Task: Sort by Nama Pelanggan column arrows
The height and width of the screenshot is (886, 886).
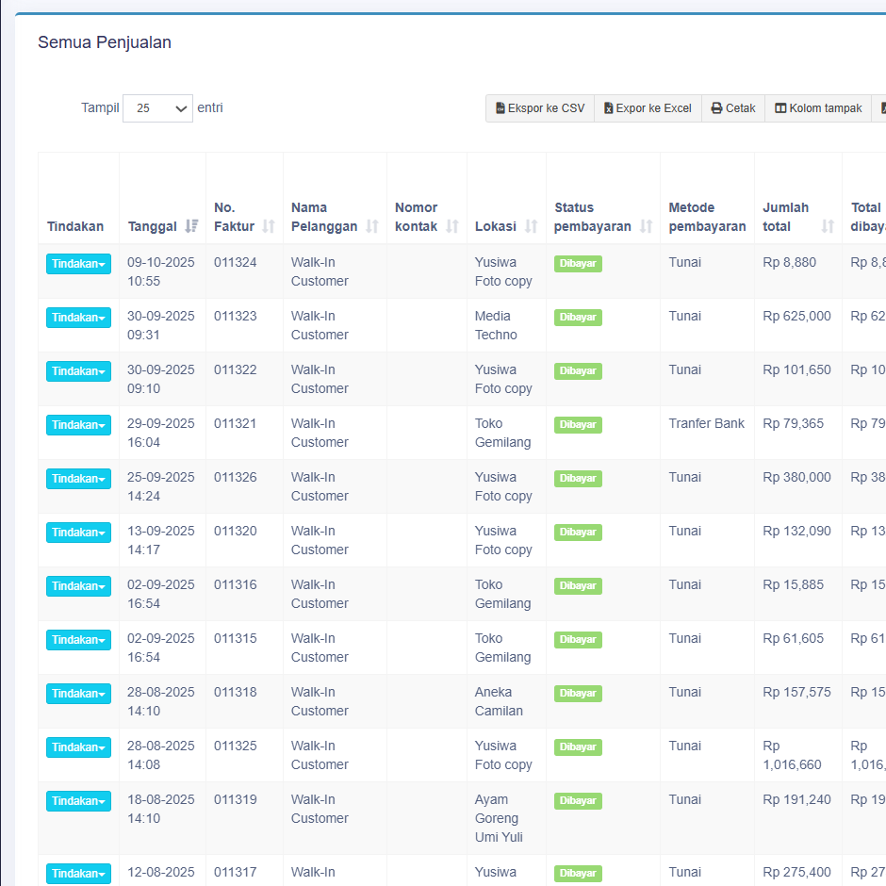Action: (x=372, y=226)
